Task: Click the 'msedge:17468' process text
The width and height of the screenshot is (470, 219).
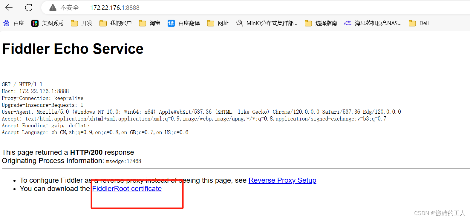Action: point(124,161)
